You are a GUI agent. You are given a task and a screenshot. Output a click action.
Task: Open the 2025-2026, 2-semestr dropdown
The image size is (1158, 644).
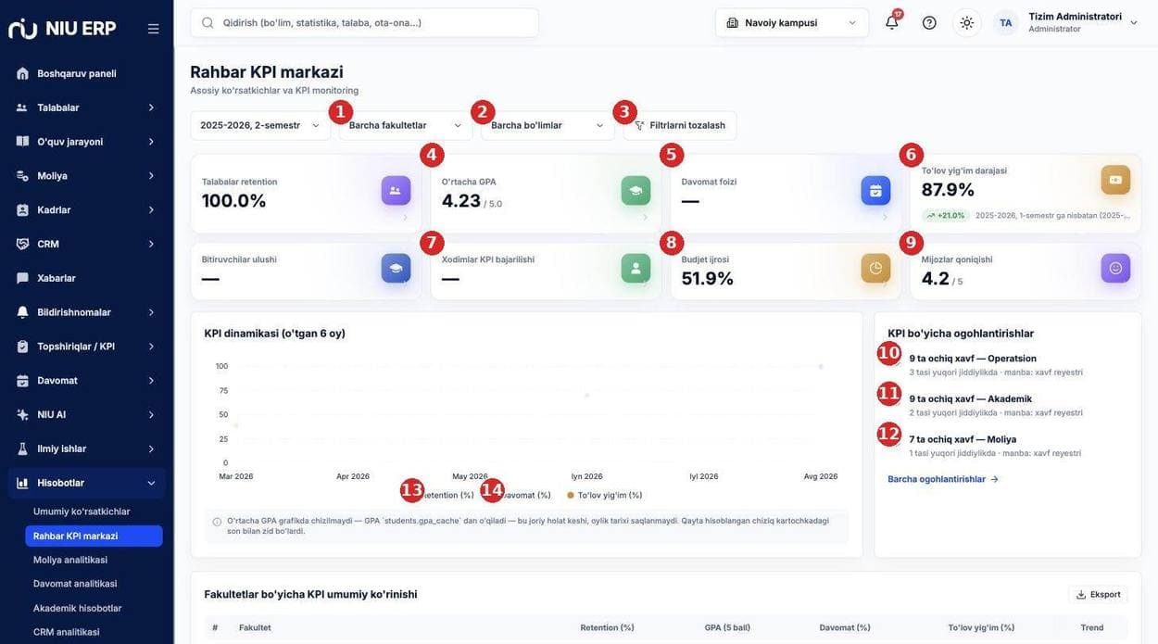[x=259, y=125]
